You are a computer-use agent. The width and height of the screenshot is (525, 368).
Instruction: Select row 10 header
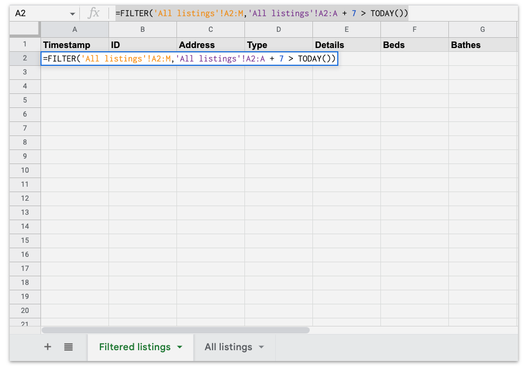coord(25,170)
